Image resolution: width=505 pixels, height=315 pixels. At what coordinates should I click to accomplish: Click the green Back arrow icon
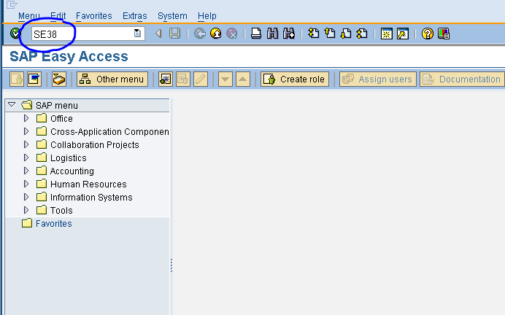pos(200,33)
